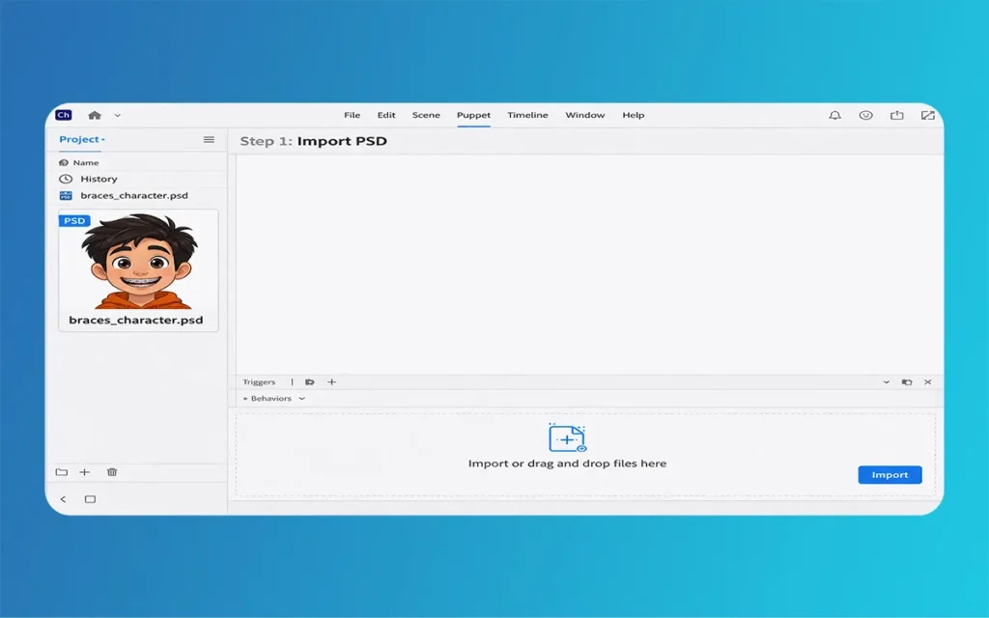
Task: Delete item with the trash icon
Action: point(112,472)
